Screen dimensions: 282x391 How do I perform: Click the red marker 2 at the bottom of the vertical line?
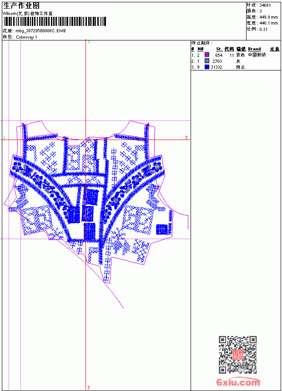pyautogui.click(x=89, y=387)
